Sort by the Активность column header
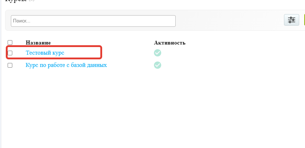The height and width of the screenshot is (148, 305). tap(170, 43)
